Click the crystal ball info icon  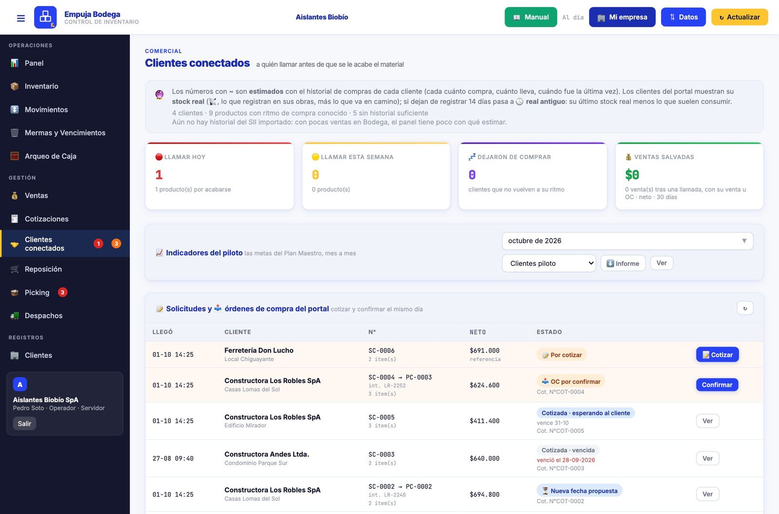(x=159, y=94)
